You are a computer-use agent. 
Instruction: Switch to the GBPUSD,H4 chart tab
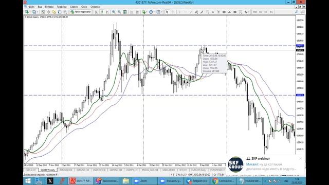(116, 170)
